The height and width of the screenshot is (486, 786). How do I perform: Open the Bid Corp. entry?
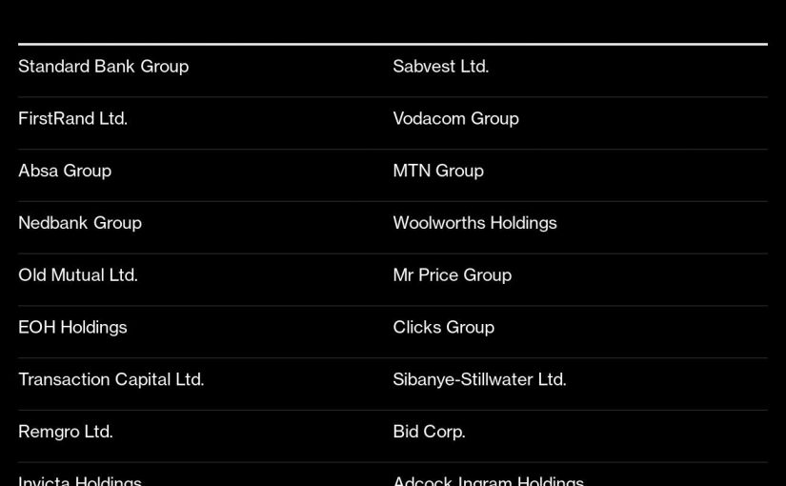pos(429,432)
